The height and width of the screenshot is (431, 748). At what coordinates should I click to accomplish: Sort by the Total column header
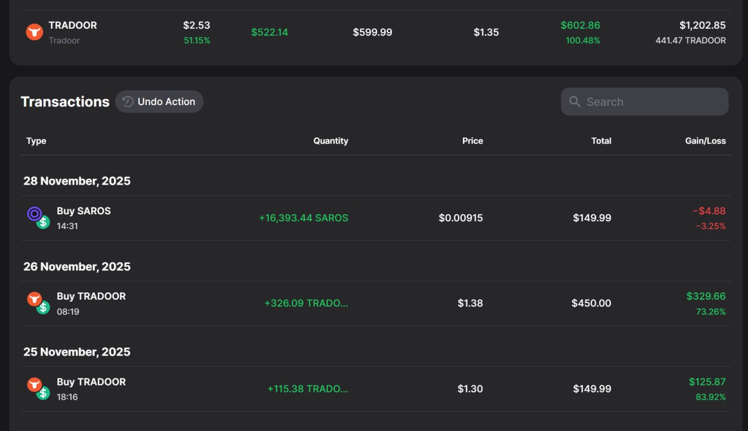click(601, 141)
